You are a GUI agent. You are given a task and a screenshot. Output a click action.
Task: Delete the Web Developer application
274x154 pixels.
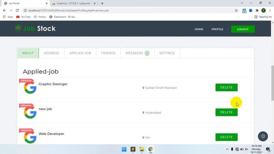point(226,137)
